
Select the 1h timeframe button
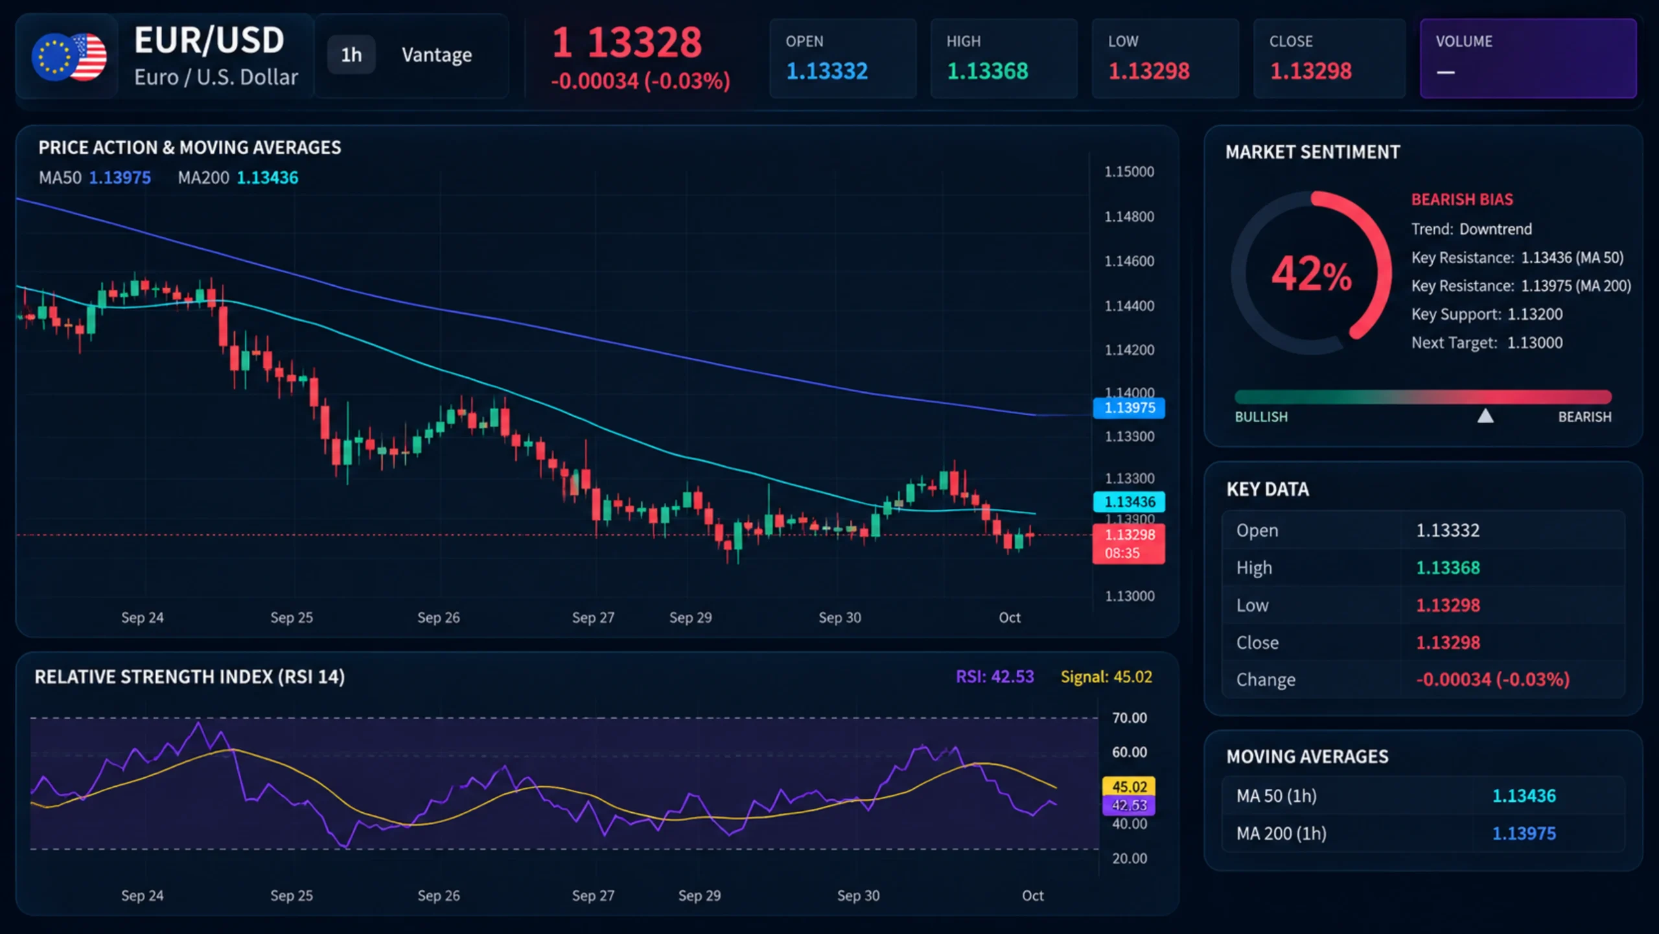click(351, 54)
